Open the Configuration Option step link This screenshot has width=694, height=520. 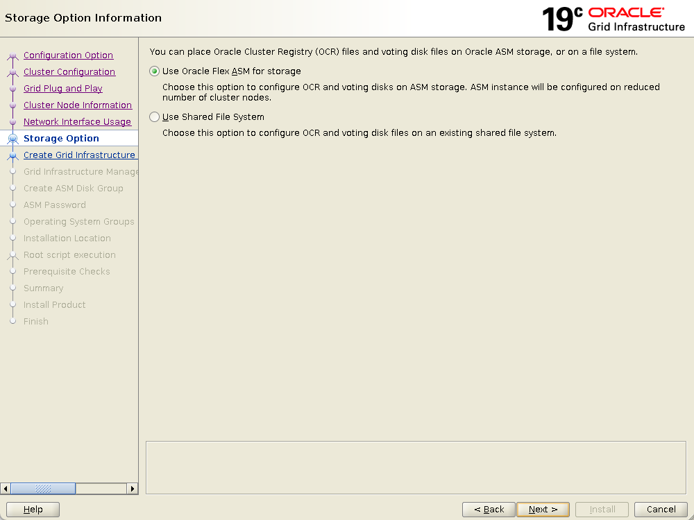coord(68,55)
